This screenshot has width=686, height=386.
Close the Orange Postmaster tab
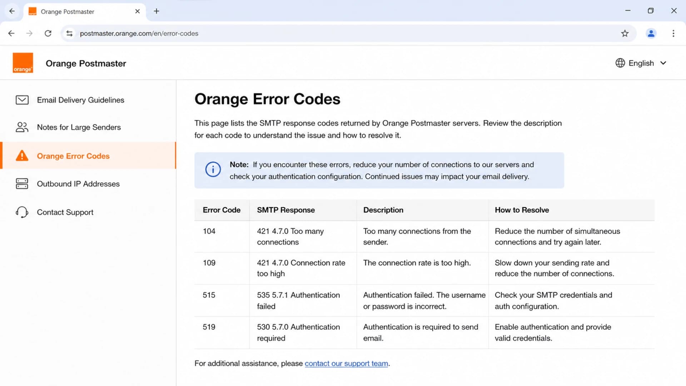[138, 11]
